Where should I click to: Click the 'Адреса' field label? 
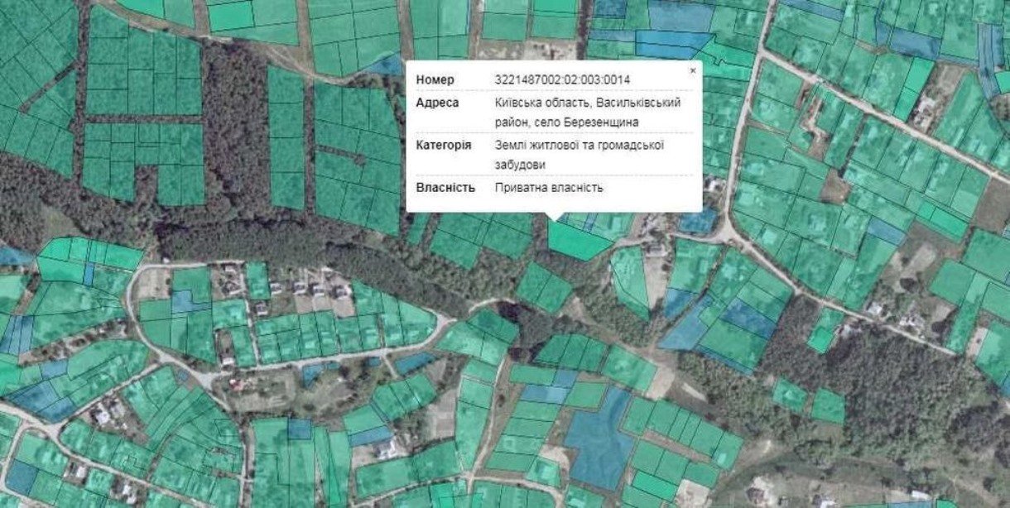click(437, 103)
